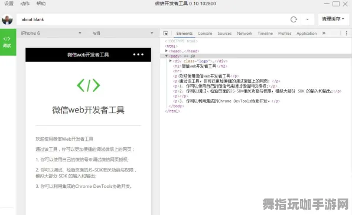Screen dimensions: 352x215
Task: Expand the div class logo node
Action: (170, 61)
